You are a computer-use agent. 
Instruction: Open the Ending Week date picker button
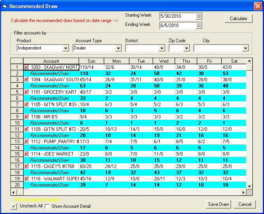point(199,26)
